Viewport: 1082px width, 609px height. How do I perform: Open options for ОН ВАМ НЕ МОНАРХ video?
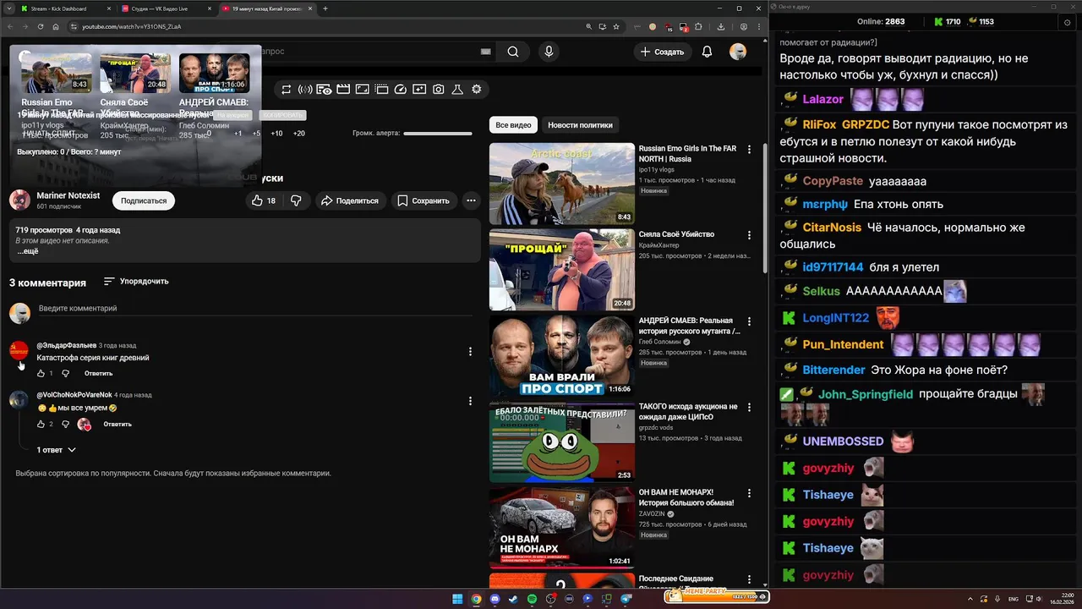tap(749, 493)
